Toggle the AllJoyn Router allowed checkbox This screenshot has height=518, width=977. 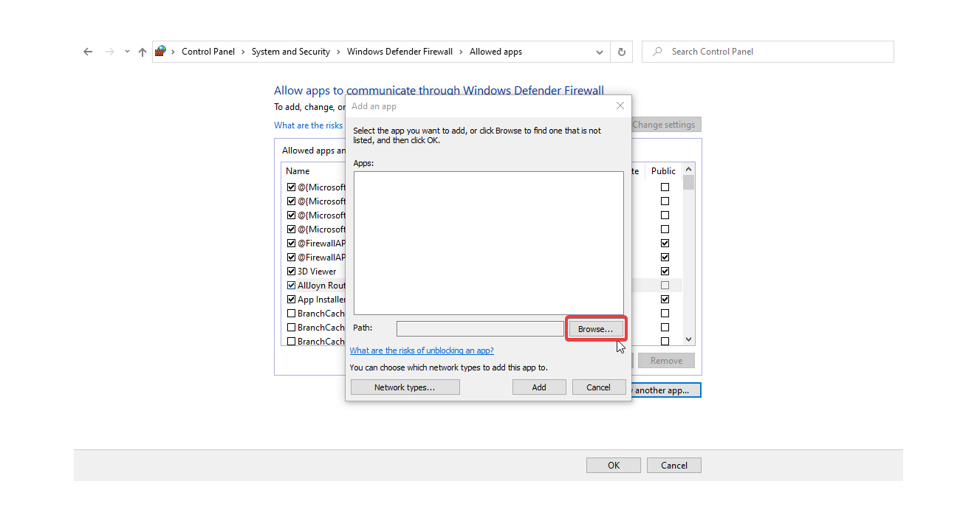point(291,286)
